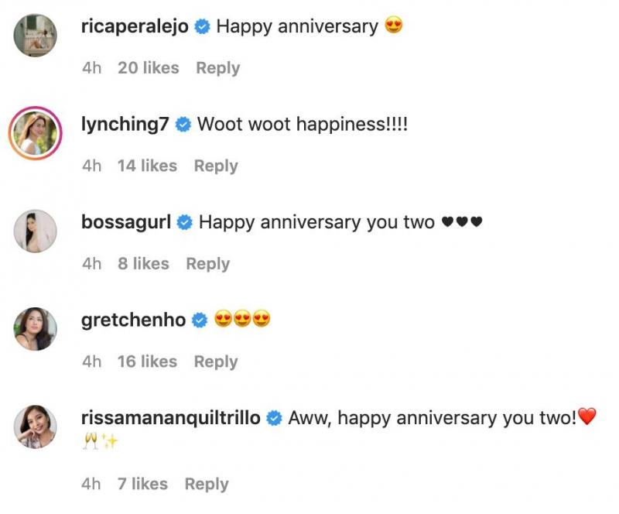Open lynching7's story avatar
This screenshot has width=619, height=514.
point(36,133)
